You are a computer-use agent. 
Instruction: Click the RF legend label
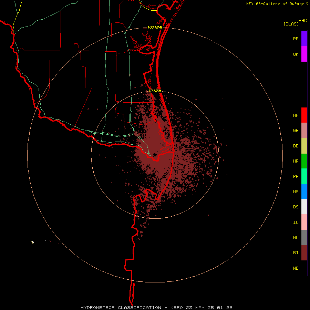296,39
